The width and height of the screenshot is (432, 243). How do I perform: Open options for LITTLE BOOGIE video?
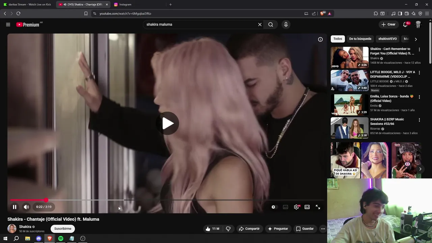tap(419, 73)
